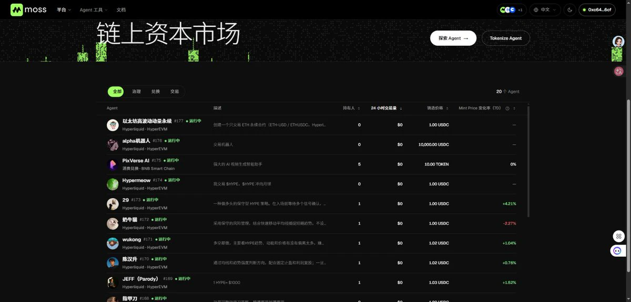This screenshot has width=631, height=302.
Task: Click Hypermeow agent avatar
Action: pos(113,184)
